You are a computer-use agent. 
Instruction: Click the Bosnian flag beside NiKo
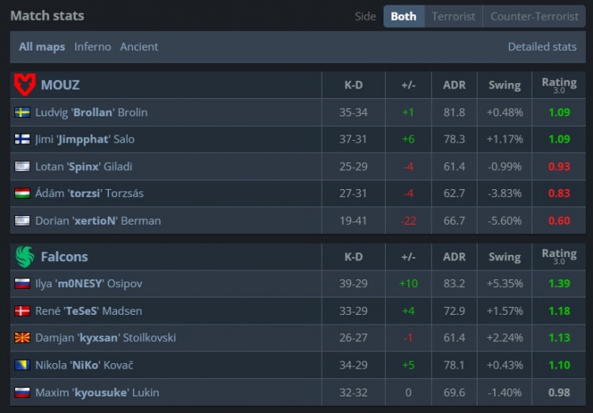click(x=22, y=365)
